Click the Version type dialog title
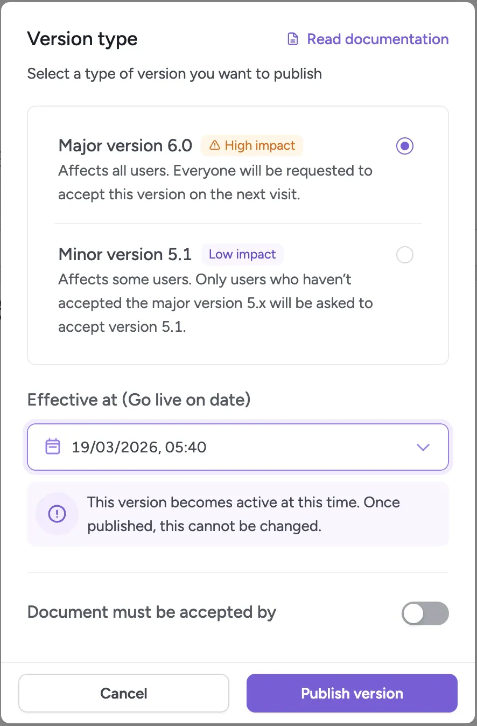477x726 pixels. pos(82,39)
